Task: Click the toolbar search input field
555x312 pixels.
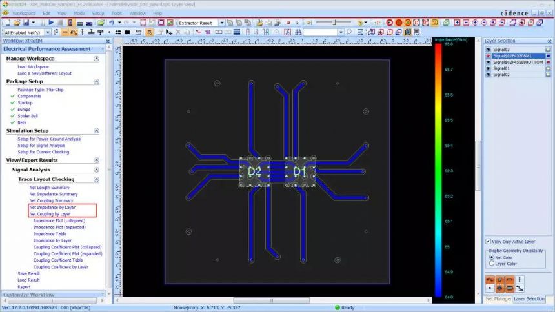Action: [x=321, y=32]
